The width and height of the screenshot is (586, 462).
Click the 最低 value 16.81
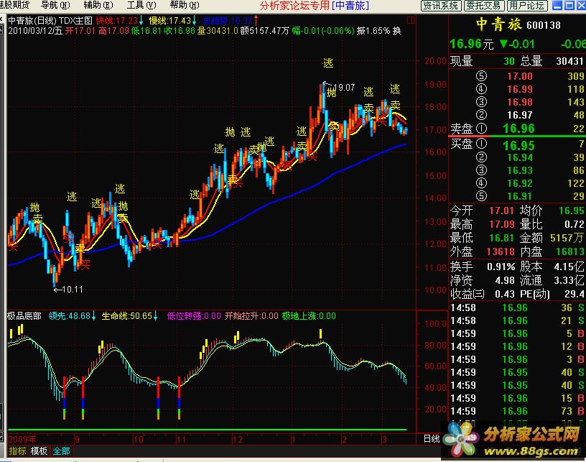(501, 238)
